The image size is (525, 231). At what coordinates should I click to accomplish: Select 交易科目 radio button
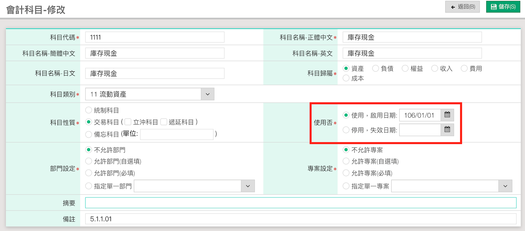tap(88, 122)
